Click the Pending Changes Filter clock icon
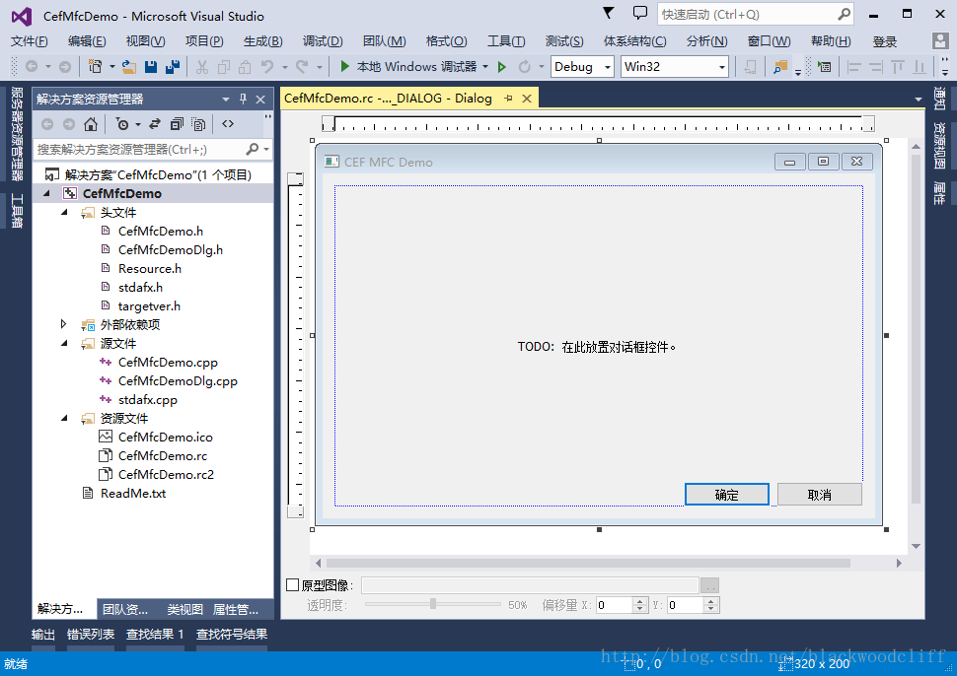The width and height of the screenshot is (957, 676). (122, 124)
